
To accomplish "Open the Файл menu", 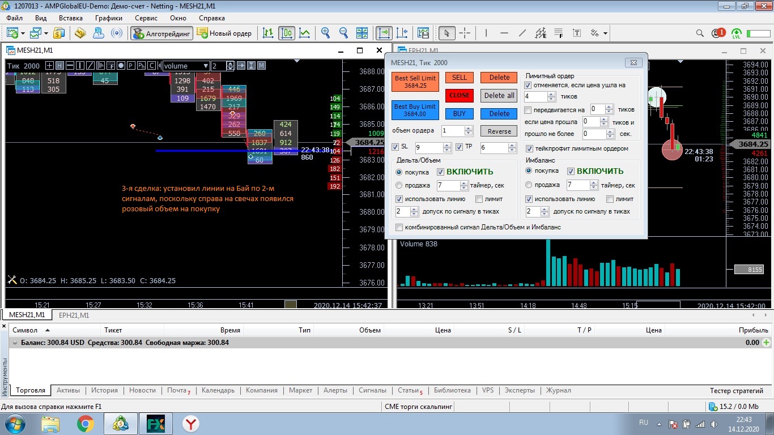I will 15,18.
